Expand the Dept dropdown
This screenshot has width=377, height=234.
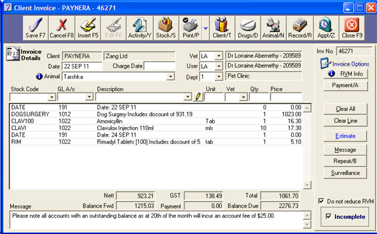[x=219, y=76]
